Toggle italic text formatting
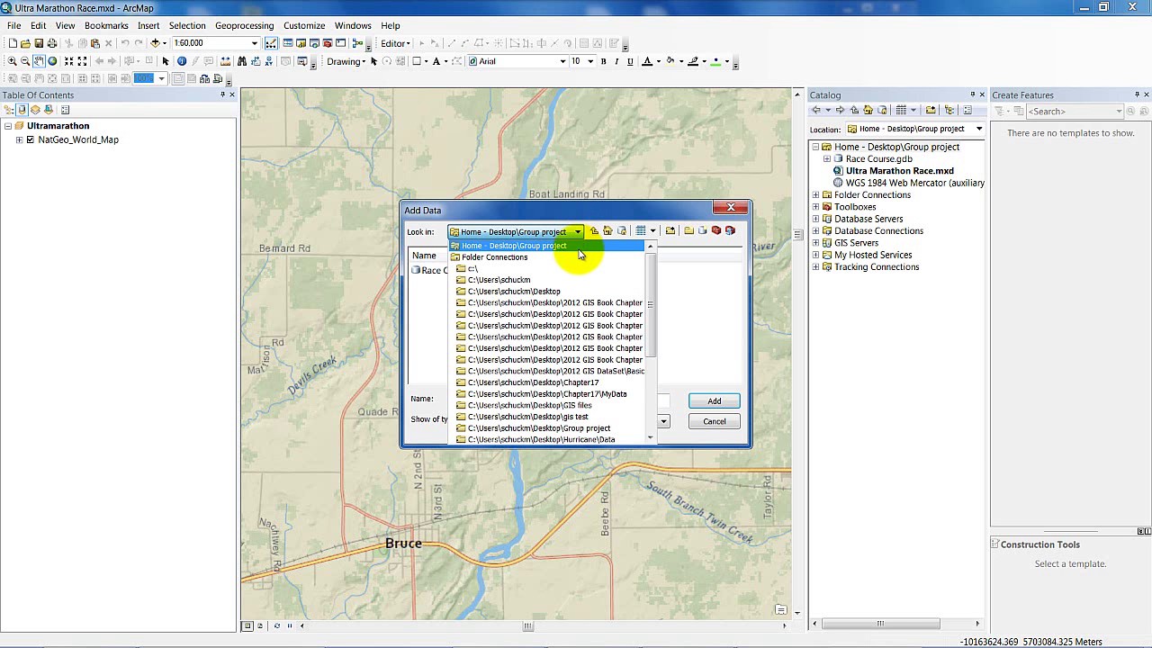Image resolution: width=1152 pixels, height=648 pixels. (x=616, y=61)
